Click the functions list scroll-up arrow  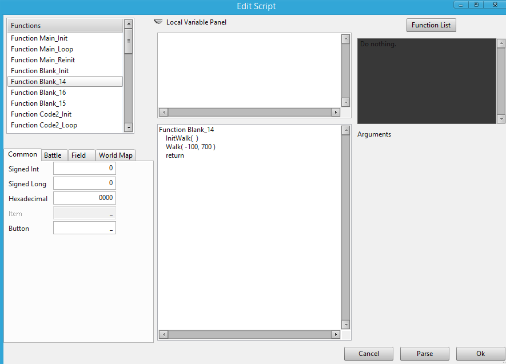[129, 24]
